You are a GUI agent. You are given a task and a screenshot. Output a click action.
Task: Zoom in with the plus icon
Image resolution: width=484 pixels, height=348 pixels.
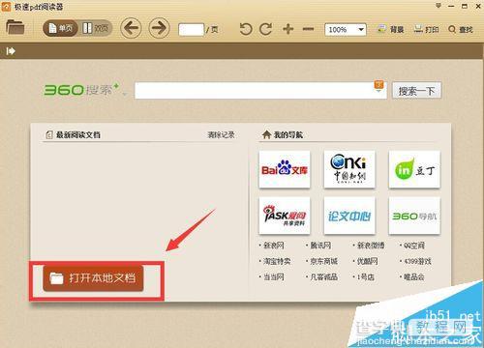point(287,29)
